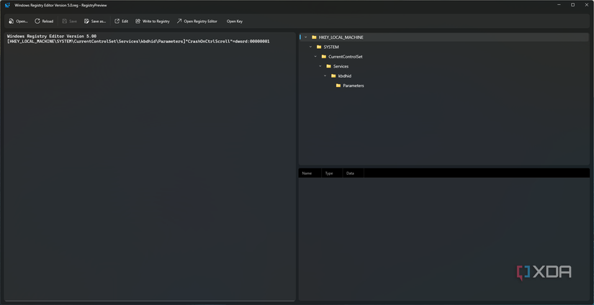The width and height of the screenshot is (594, 305).
Task: Click the Parameters folder icon
Action: pyautogui.click(x=338, y=86)
